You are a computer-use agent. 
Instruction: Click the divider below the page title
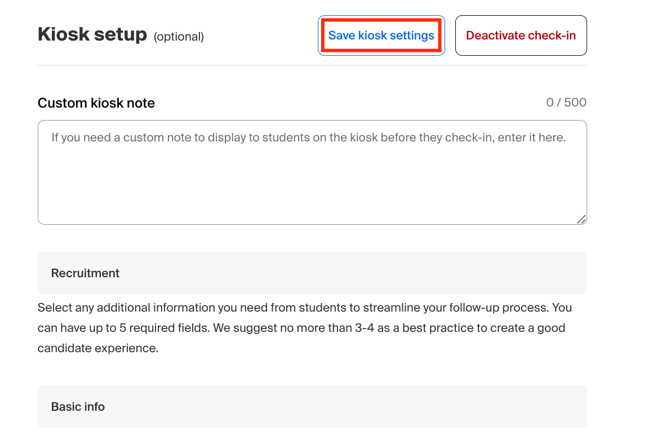point(312,66)
